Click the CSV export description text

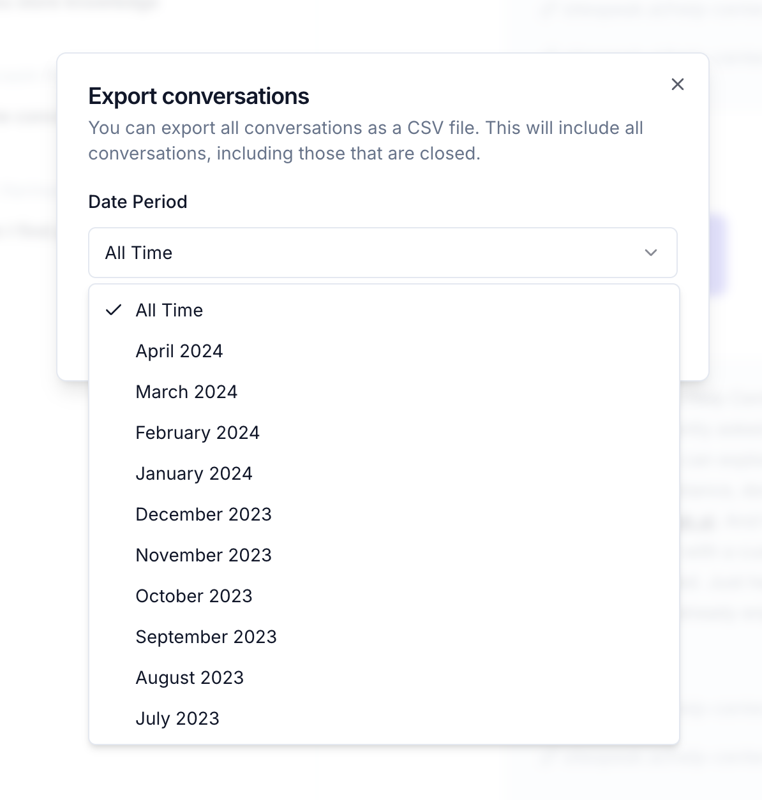click(x=365, y=140)
